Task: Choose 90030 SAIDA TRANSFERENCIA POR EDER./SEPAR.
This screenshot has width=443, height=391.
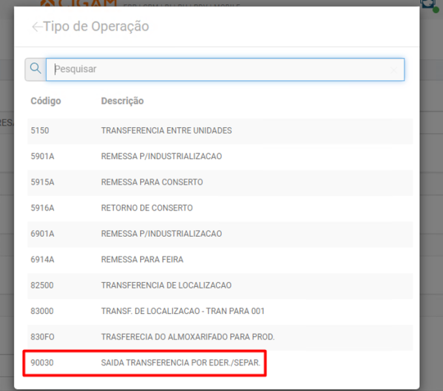Action: [x=220, y=363]
